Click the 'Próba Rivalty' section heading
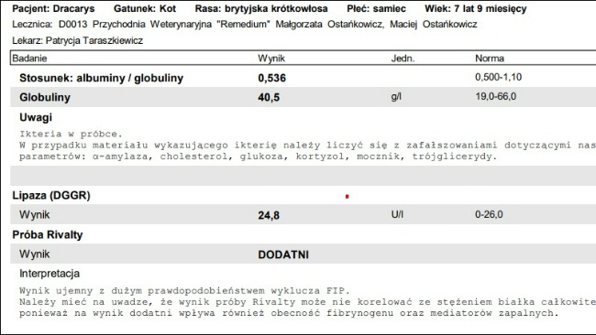The image size is (596, 335). tap(48, 235)
